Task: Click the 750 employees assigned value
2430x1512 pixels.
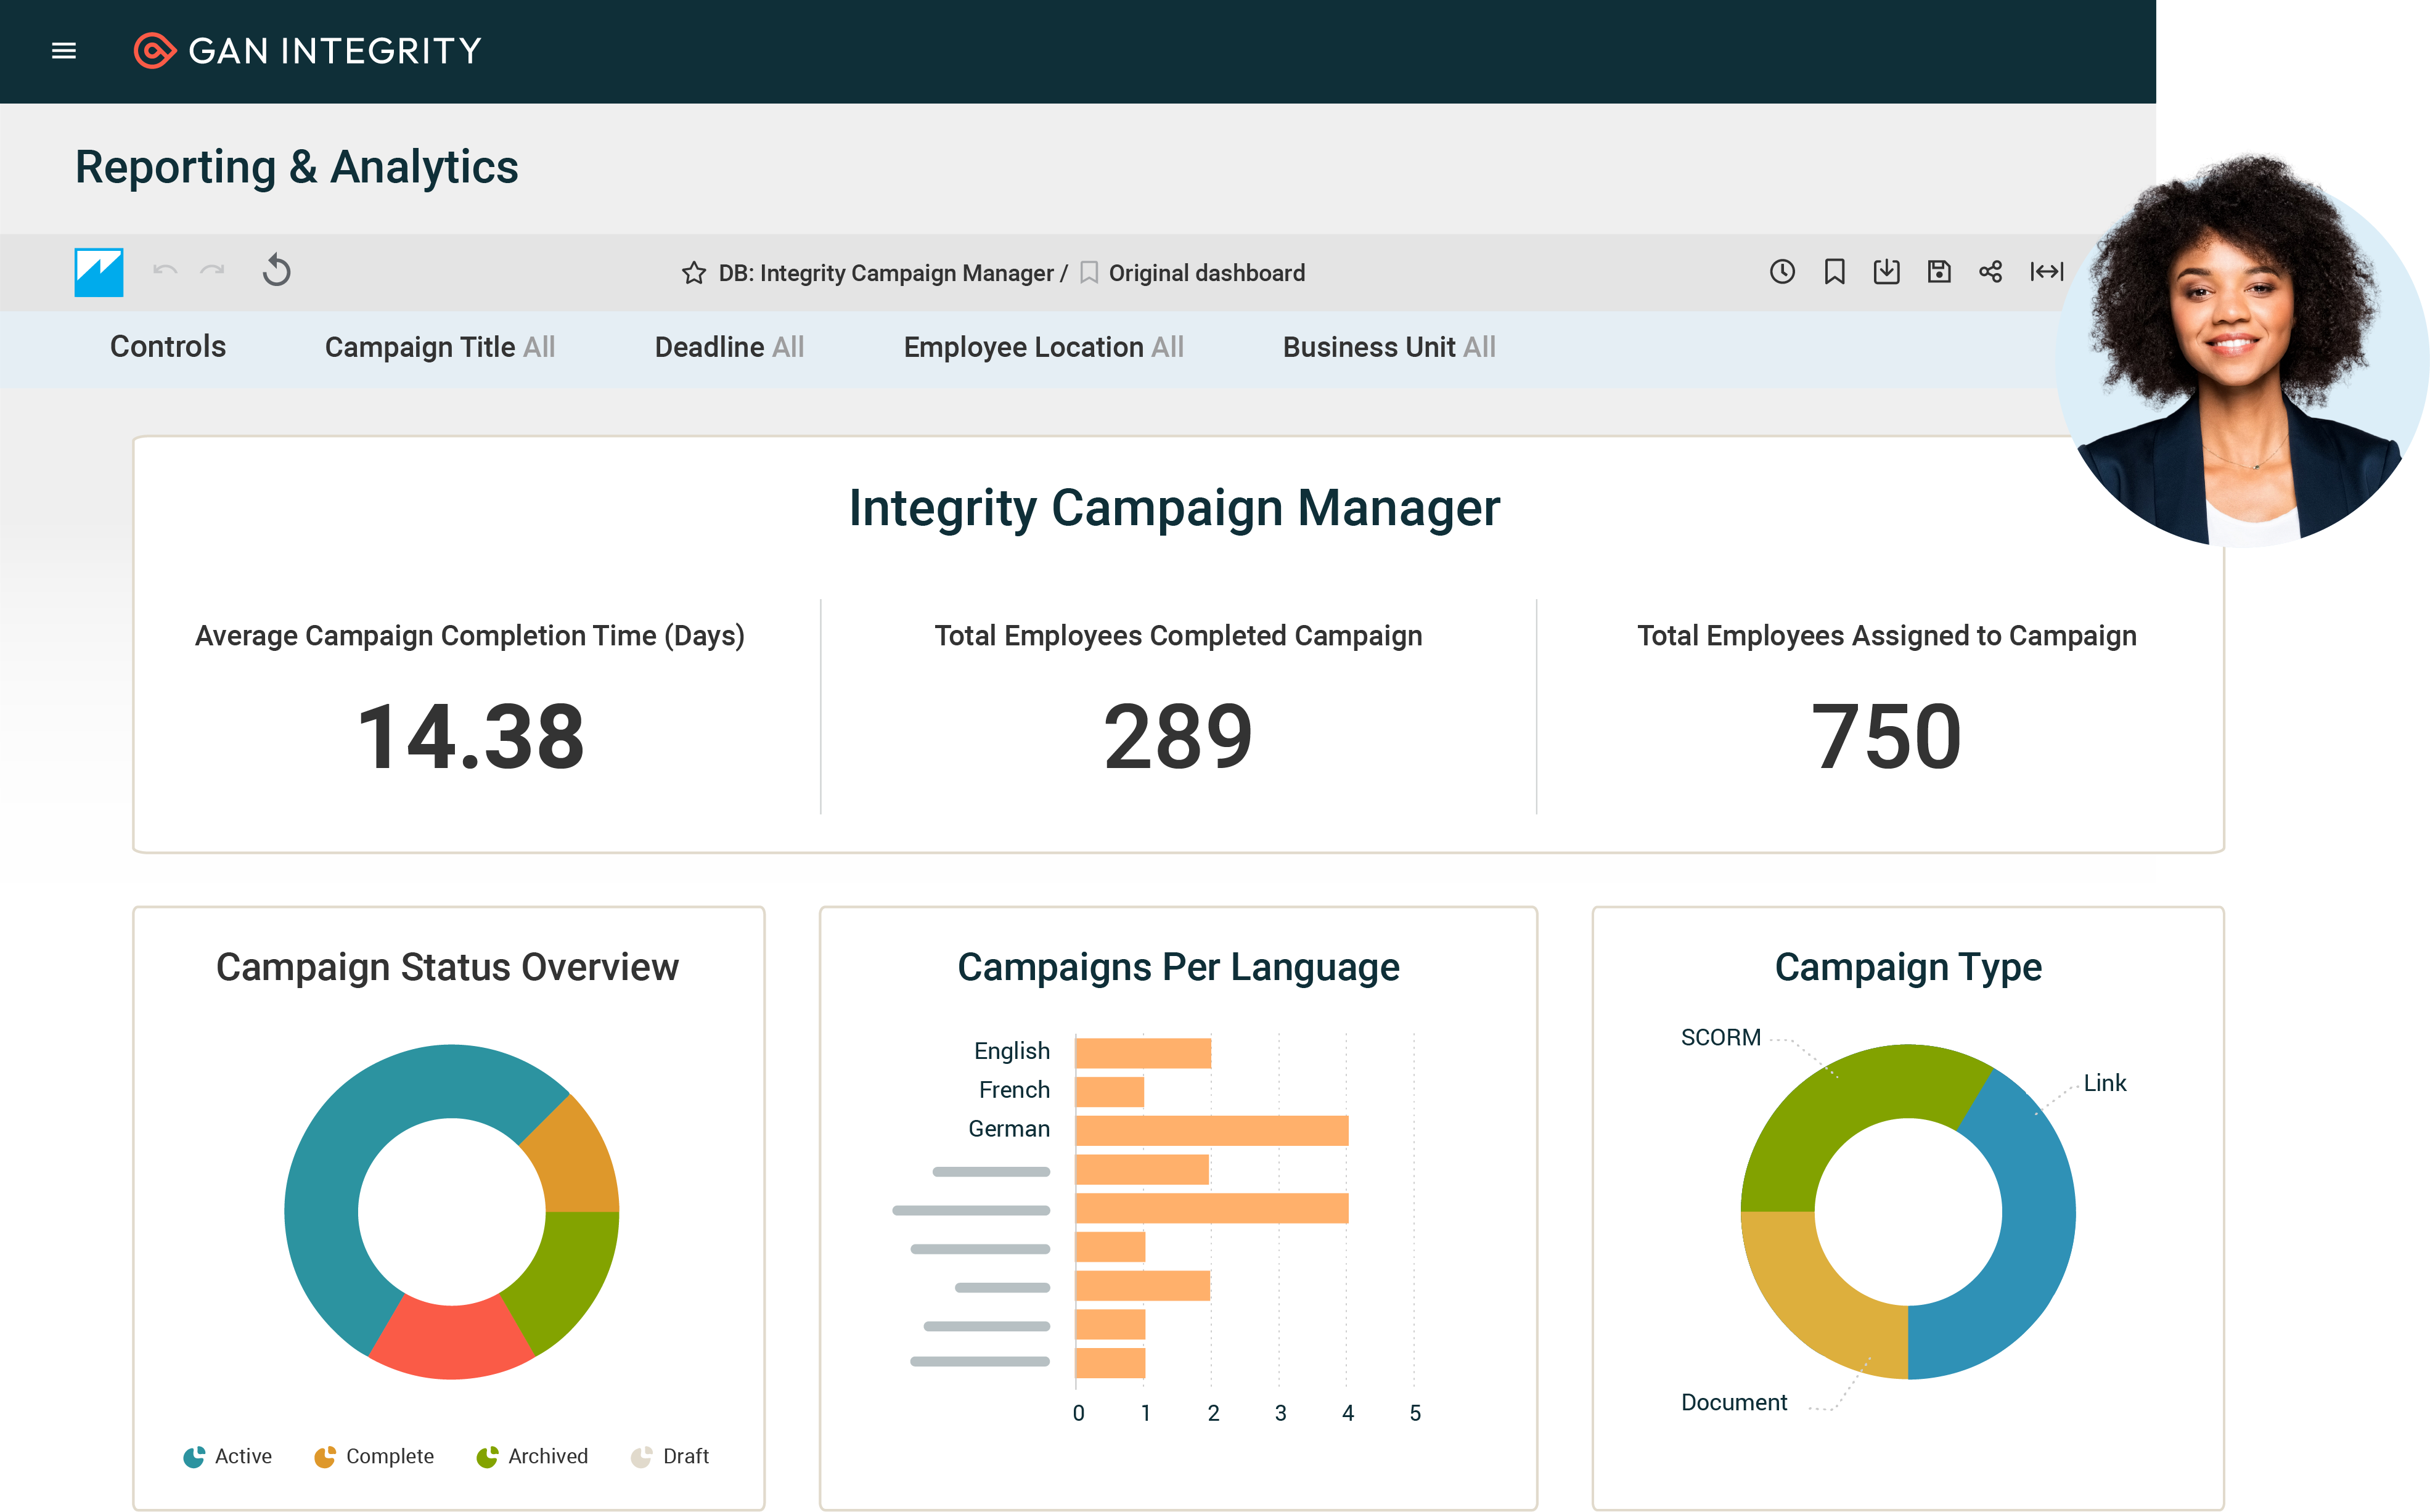Action: [1886, 737]
